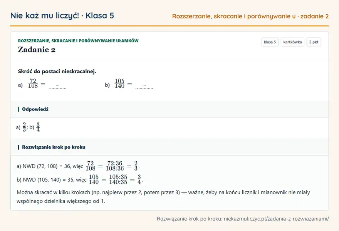Click the answer fraction 3/4 under Odpowiedź
Image resolution: width=339 pixels, height=231 pixels.
pyautogui.click(x=38, y=127)
